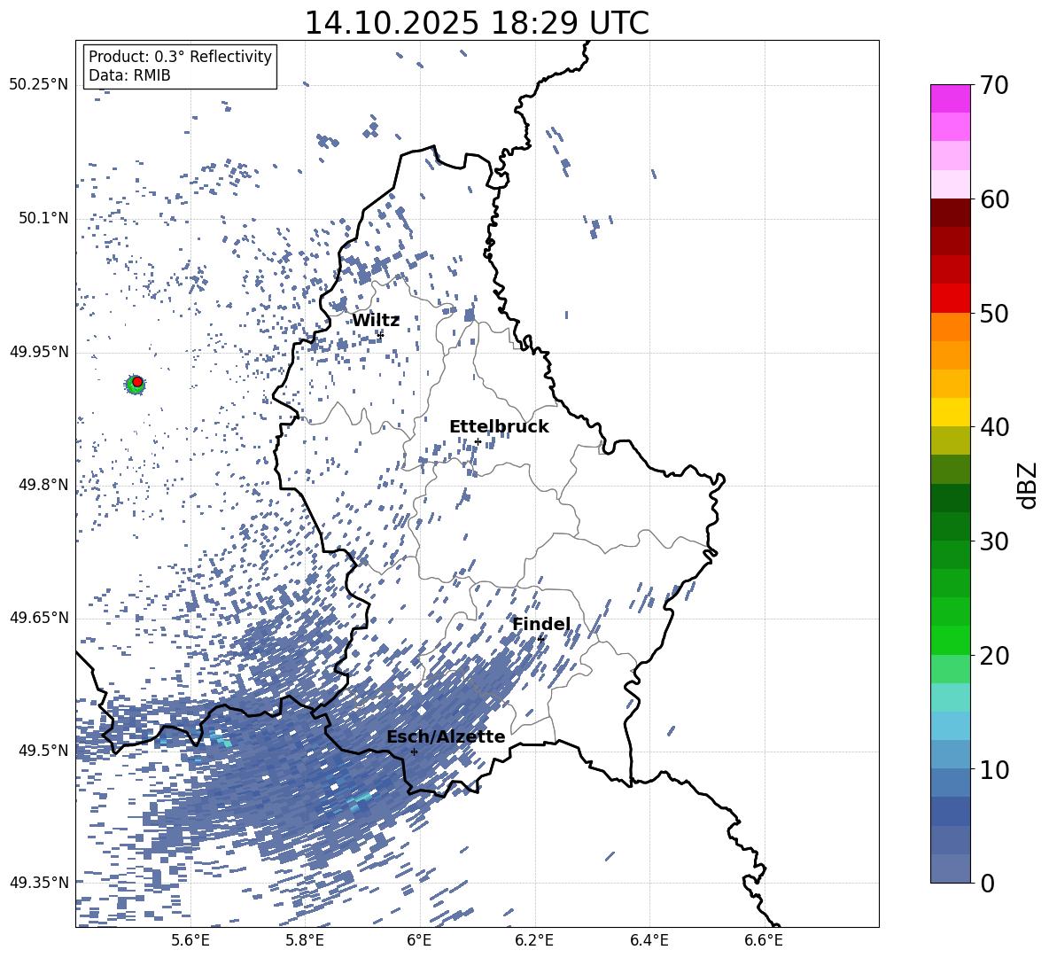Image resolution: width=1049 pixels, height=958 pixels.
Task: Select the Ettelbruck city label
Action: pyautogui.click(x=499, y=426)
